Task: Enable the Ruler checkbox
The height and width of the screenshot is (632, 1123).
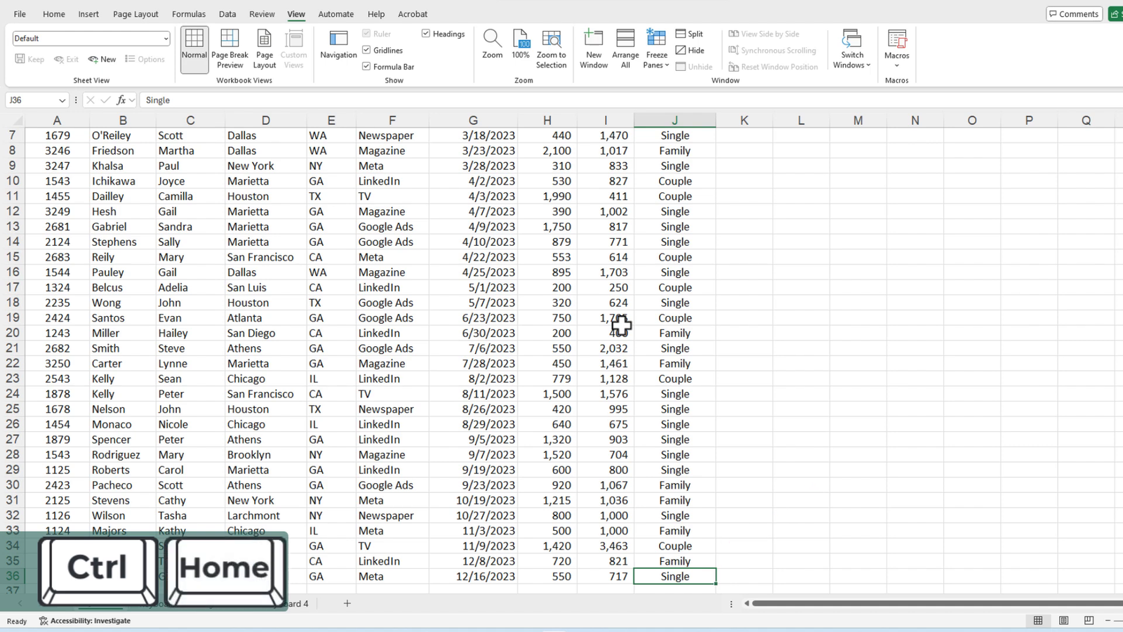Action: click(366, 33)
